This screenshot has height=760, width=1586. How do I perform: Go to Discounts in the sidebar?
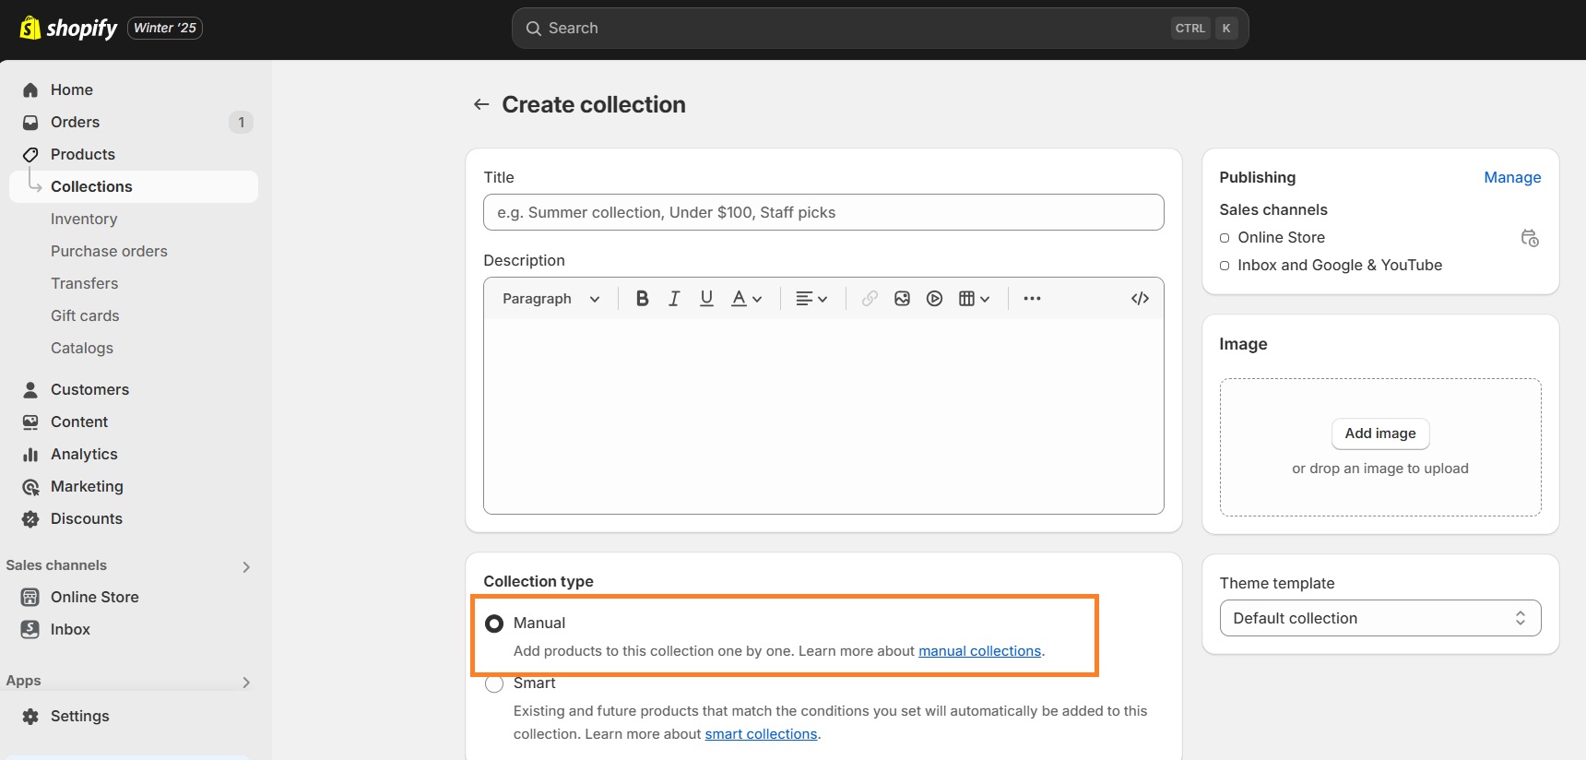(86, 518)
